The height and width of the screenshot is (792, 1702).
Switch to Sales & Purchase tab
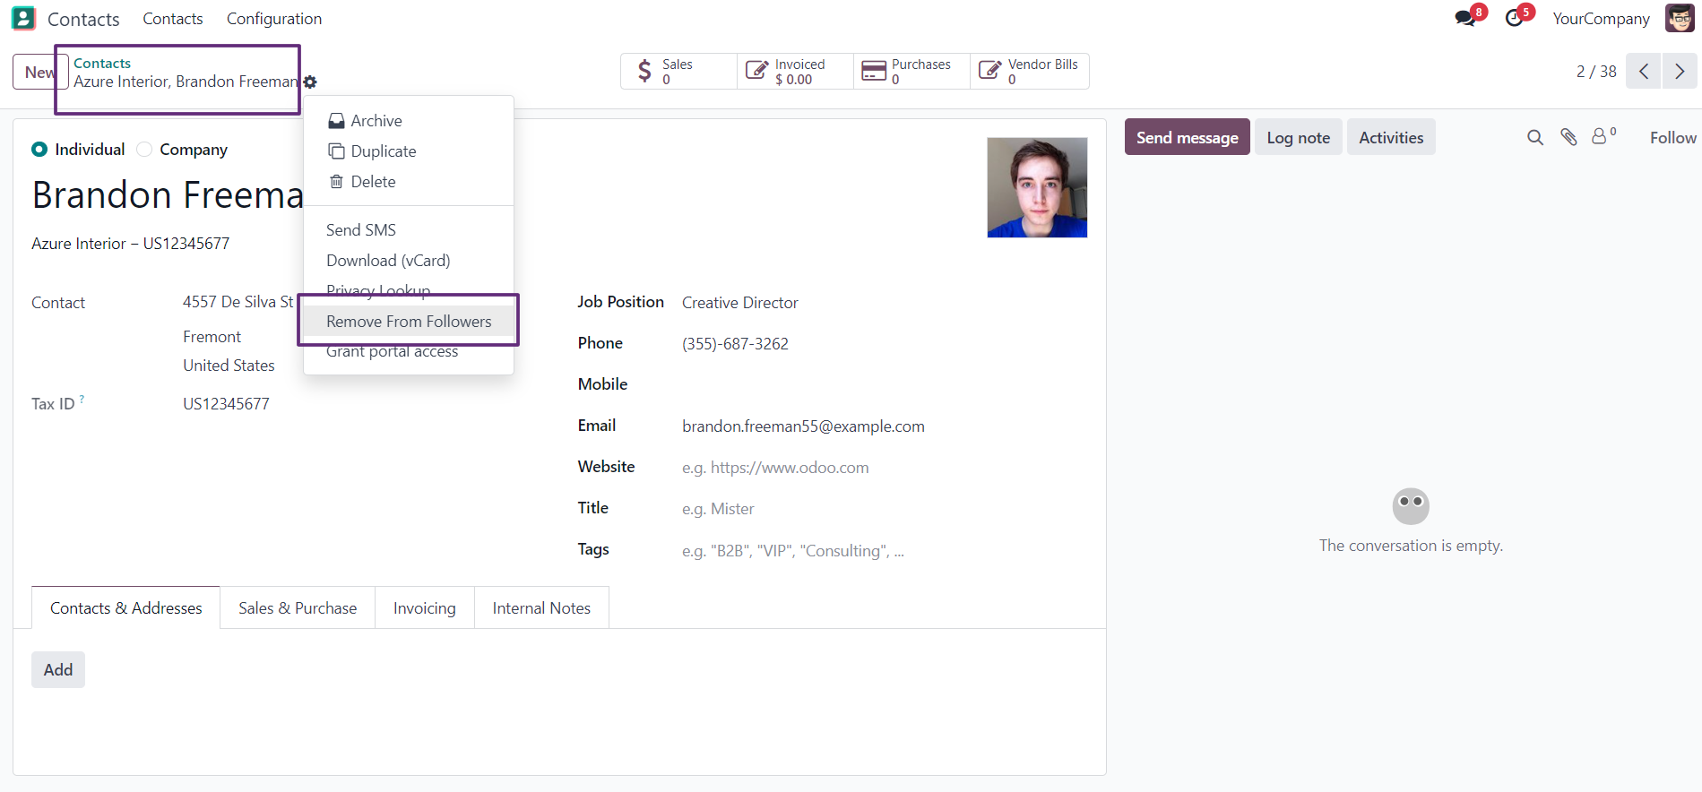click(x=298, y=608)
